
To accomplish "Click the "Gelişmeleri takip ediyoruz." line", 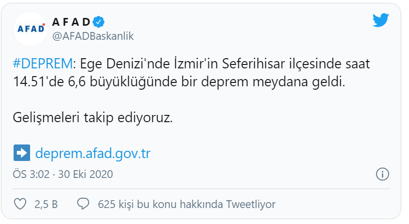I will pos(93,118).
